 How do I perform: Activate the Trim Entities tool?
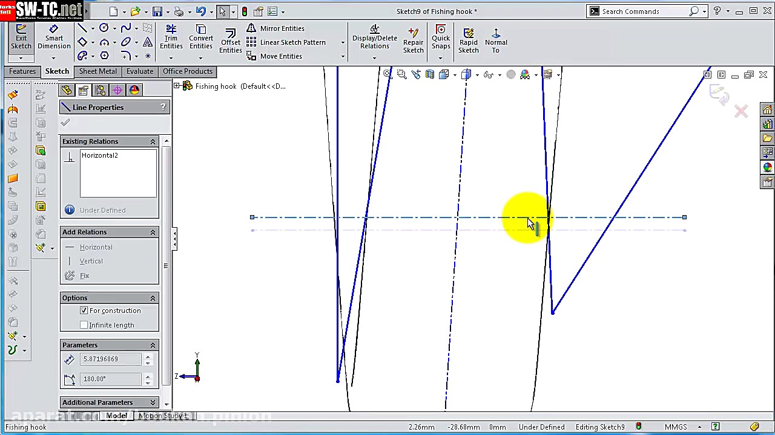coord(171,37)
